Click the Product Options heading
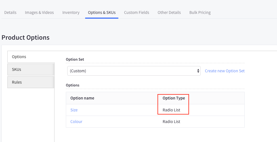277x142 pixels. click(26, 37)
